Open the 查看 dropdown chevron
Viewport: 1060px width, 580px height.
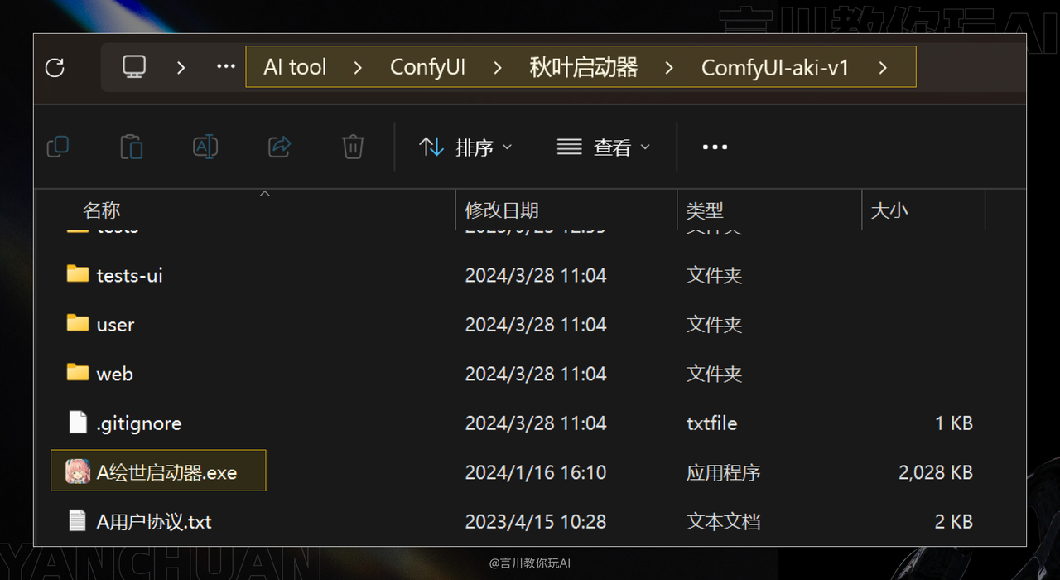point(645,147)
